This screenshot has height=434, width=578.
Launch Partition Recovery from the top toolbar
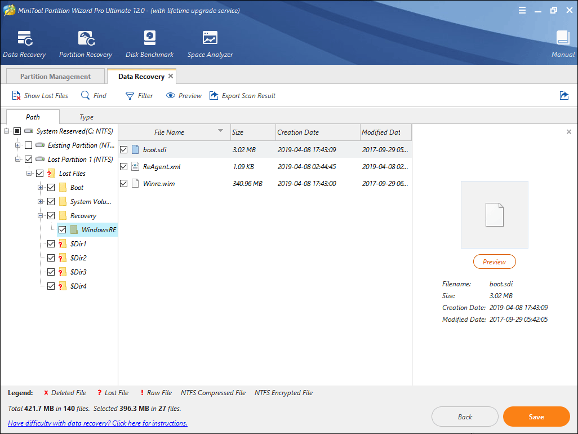coord(86,38)
